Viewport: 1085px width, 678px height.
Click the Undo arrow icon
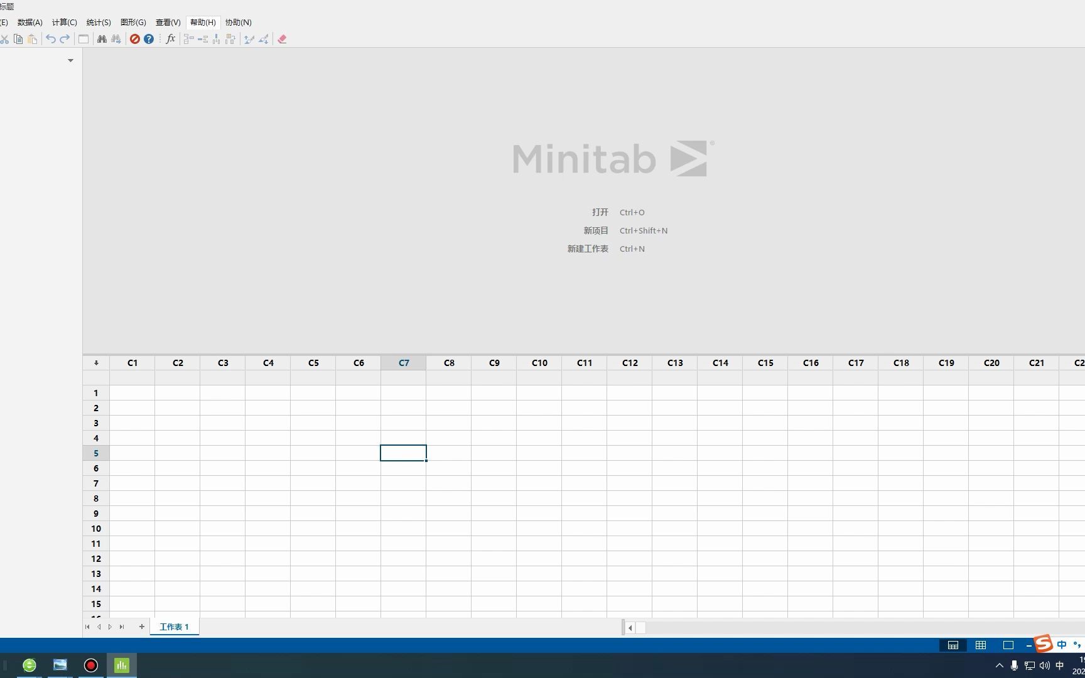click(51, 39)
